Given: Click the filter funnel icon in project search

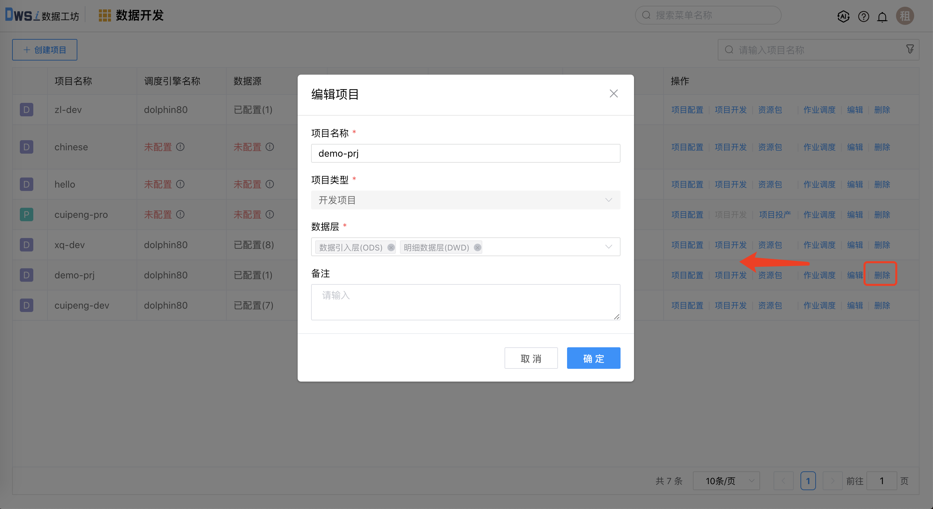Looking at the screenshot, I should tap(910, 49).
